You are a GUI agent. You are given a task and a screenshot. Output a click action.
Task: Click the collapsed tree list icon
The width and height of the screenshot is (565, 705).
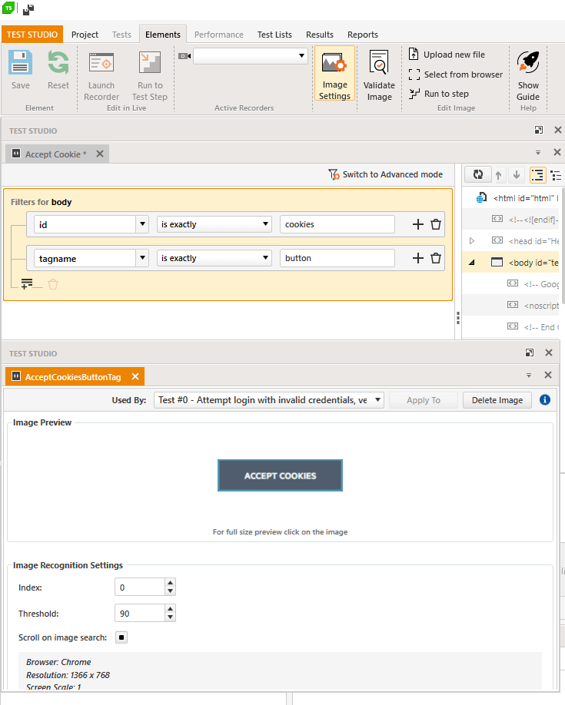(556, 175)
